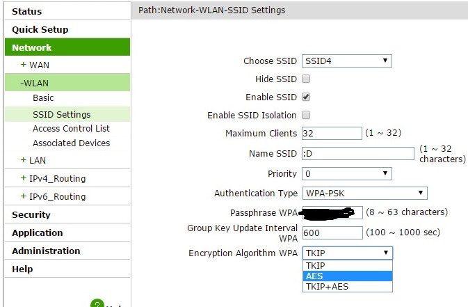Click the Passphrase WPA input field
The image size is (468, 307).
[332, 212]
